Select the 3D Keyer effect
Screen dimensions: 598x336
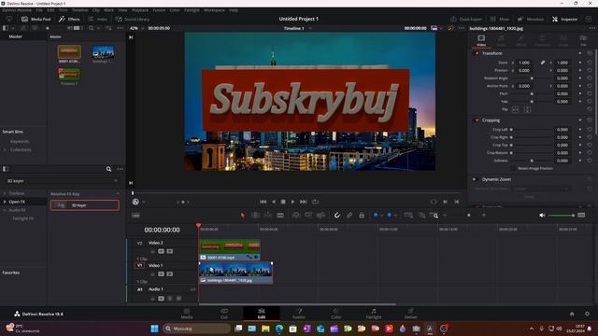(x=84, y=205)
